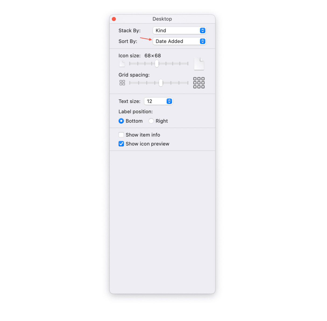Uncheck Show icon preview

pyautogui.click(x=121, y=144)
